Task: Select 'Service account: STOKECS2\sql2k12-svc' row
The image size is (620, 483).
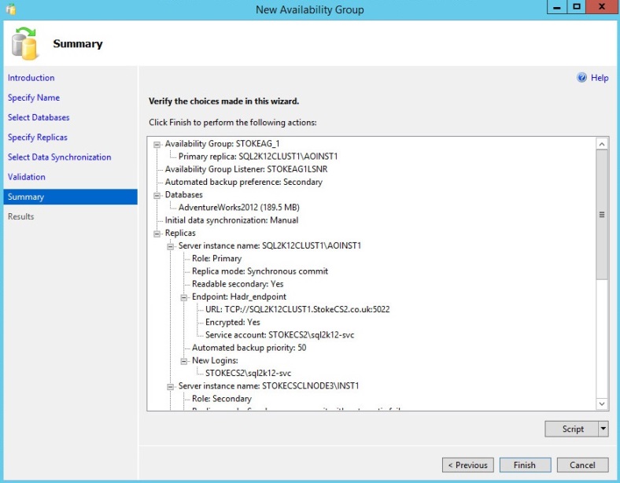Action: [279, 335]
